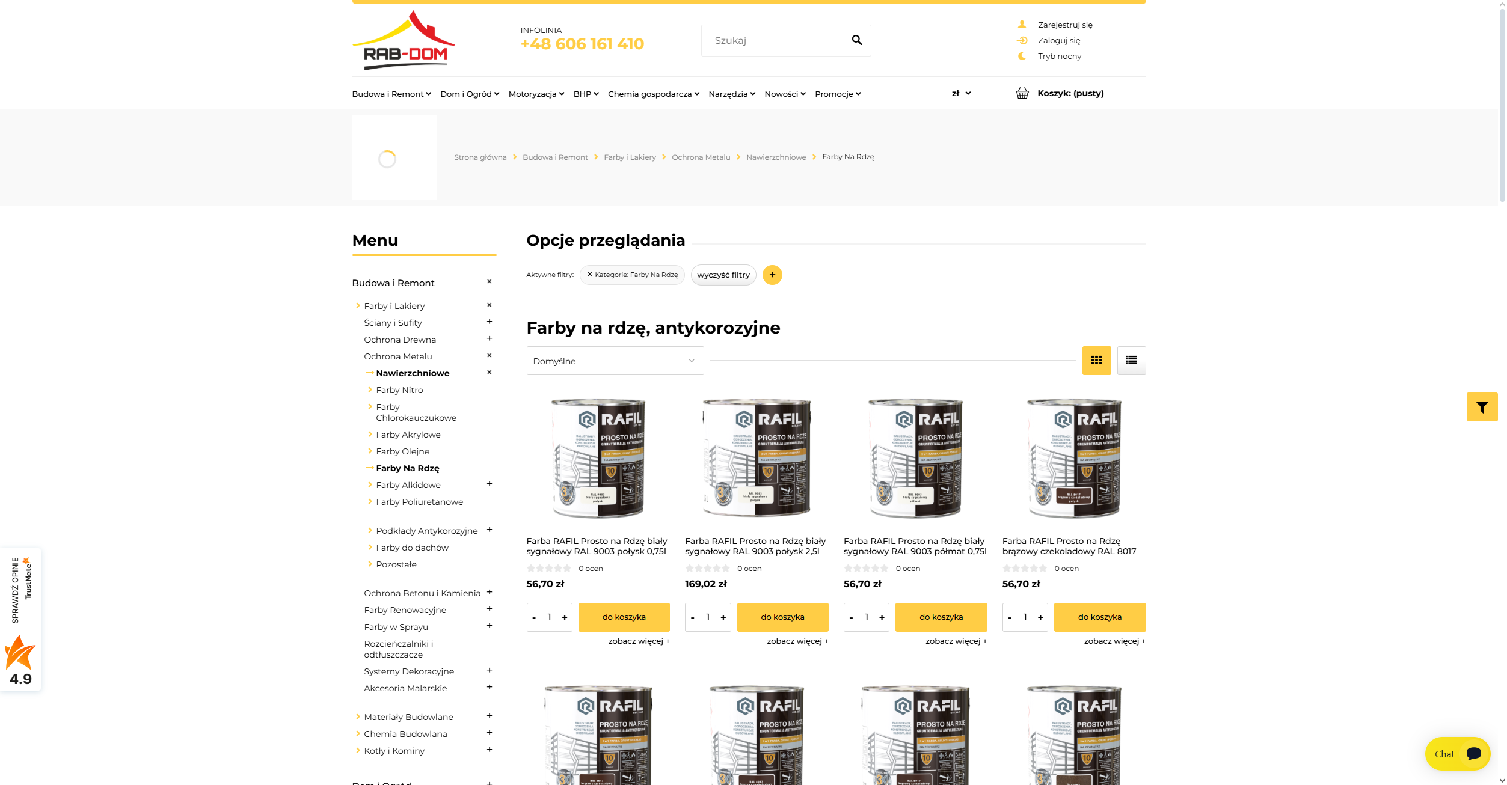Toggle Tryb nocny night mode
This screenshot has height=785, width=1507.
click(x=1059, y=57)
